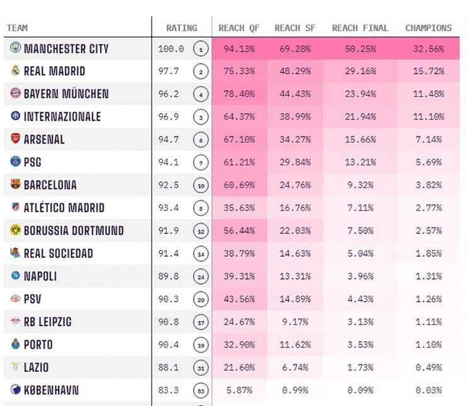This screenshot has height=406, width=466.
Task: Click the RB LEIPZIG team name
Action: (x=48, y=322)
